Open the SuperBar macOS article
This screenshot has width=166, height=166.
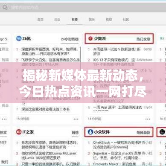(x=117, y=156)
